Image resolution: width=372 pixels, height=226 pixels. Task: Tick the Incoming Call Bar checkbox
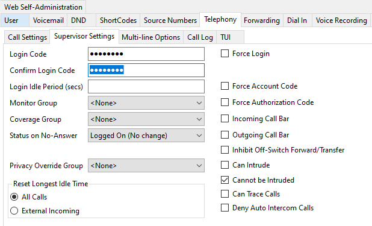coord(225,118)
